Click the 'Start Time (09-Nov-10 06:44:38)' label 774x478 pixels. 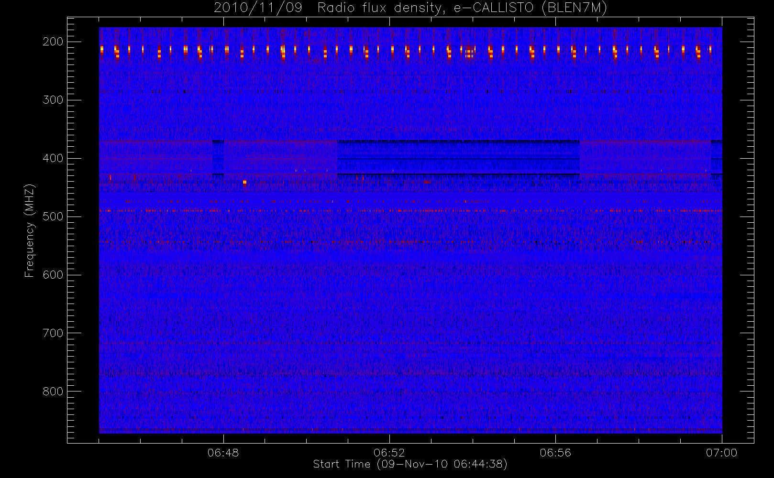(x=410, y=464)
